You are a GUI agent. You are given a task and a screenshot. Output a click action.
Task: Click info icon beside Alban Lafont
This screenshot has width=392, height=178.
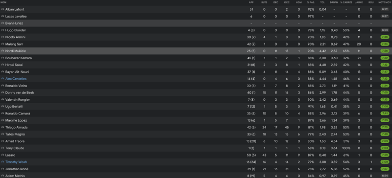pos(2,9)
